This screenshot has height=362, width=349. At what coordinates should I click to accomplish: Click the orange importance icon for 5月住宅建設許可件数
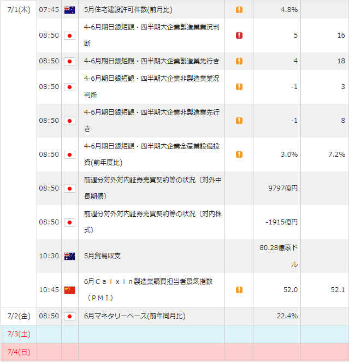click(239, 10)
